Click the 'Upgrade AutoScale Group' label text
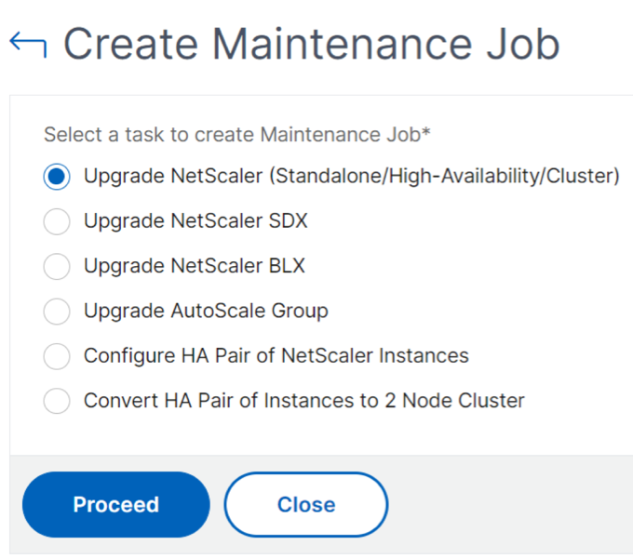Image resolution: width=633 pixels, height=558 pixels. [x=206, y=311]
